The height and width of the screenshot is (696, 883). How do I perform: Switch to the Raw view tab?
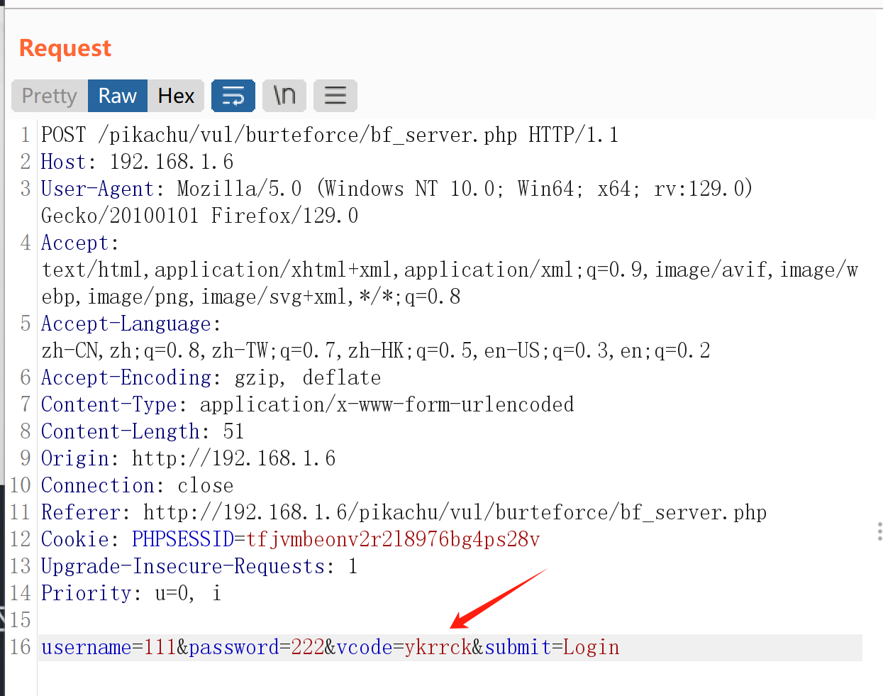tap(118, 96)
